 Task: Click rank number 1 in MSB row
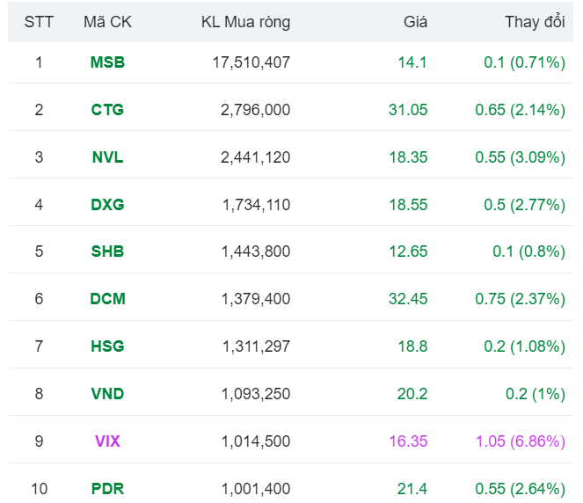(39, 62)
